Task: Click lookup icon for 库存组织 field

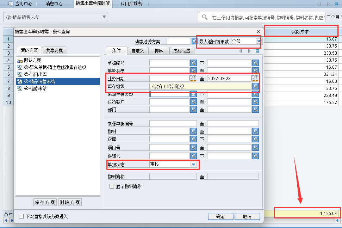Action: click(x=255, y=86)
